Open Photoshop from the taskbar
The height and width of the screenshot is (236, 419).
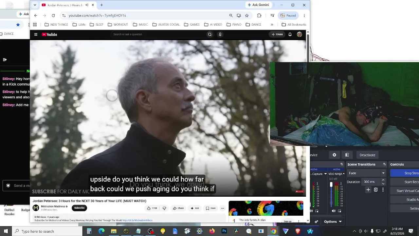pyautogui.click(x=224, y=231)
